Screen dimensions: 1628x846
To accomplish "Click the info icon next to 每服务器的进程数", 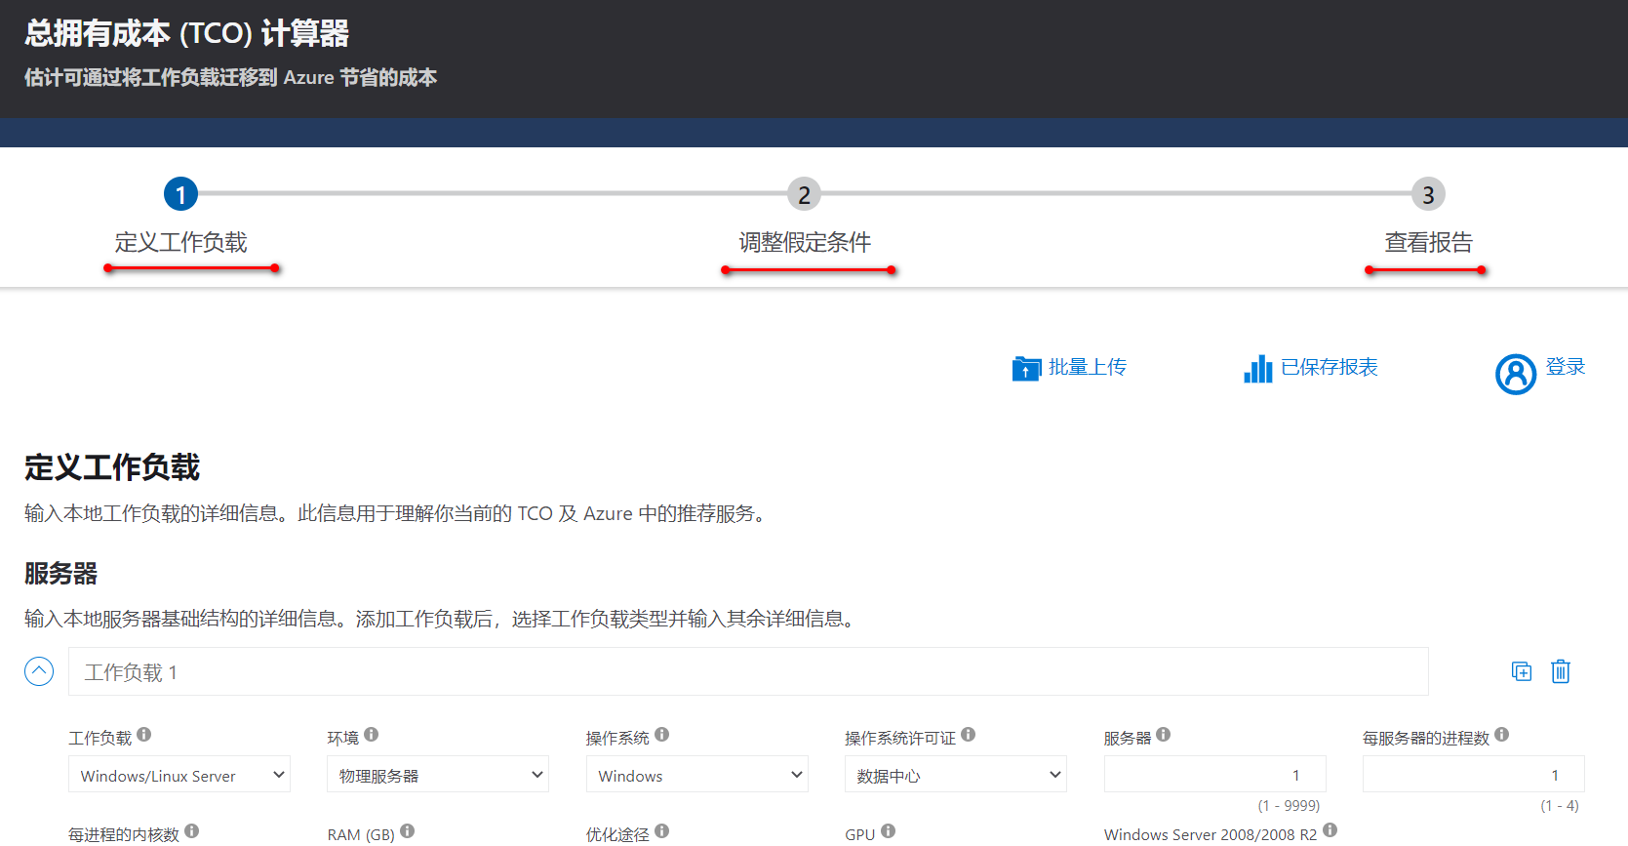I will 1502,735.
